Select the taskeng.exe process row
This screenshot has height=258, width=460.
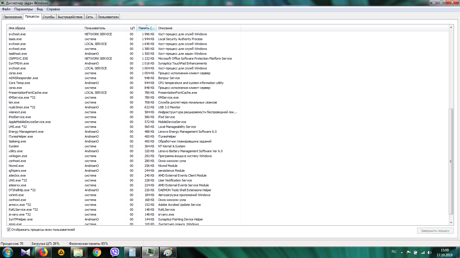[x=124, y=141]
